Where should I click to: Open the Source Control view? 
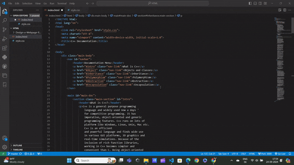click(x=4, y=30)
